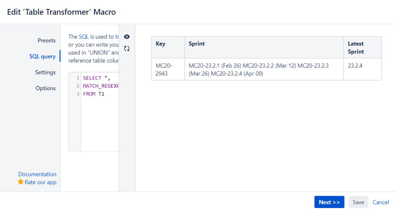Click the Key column header
The image size is (396, 210).
point(161,44)
